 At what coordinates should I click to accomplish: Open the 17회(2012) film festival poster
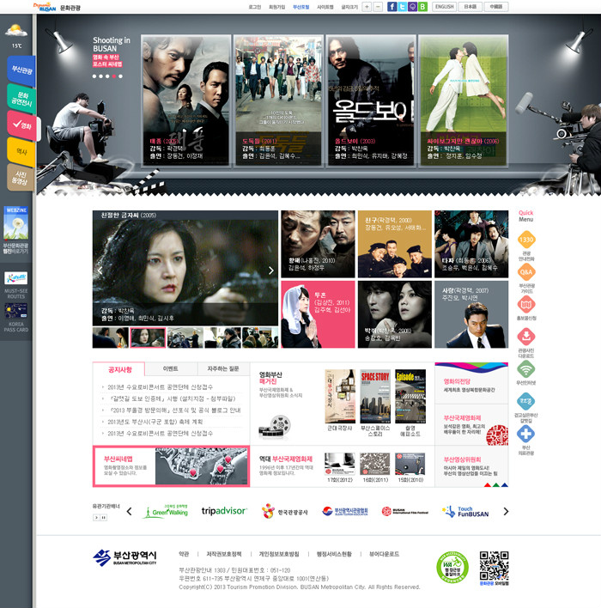coord(340,464)
